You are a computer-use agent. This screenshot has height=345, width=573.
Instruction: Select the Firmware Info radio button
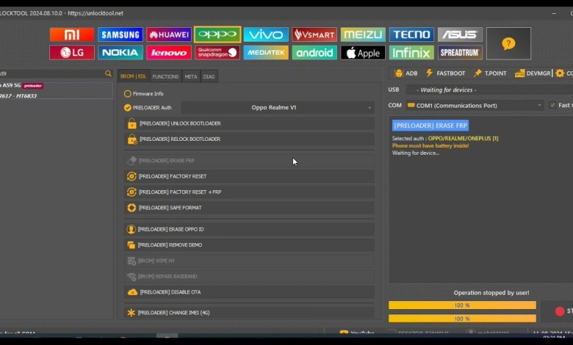click(128, 94)
